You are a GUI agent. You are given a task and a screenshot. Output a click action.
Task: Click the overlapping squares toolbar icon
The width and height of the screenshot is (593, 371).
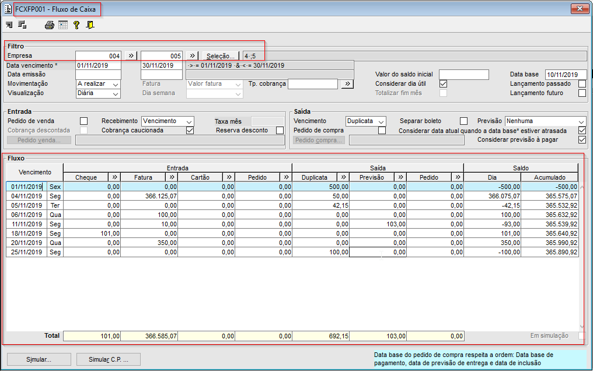[22, 25]
